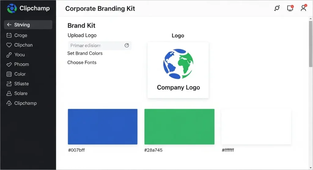This screenshot has height=170, width=313.
Task: Select the blue #007bff color swatch
Action: point(102,127)
